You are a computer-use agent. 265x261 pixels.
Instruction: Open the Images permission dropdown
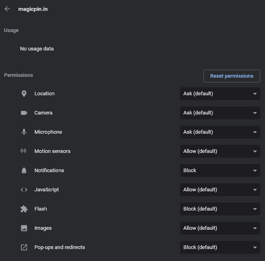(220, 228)
